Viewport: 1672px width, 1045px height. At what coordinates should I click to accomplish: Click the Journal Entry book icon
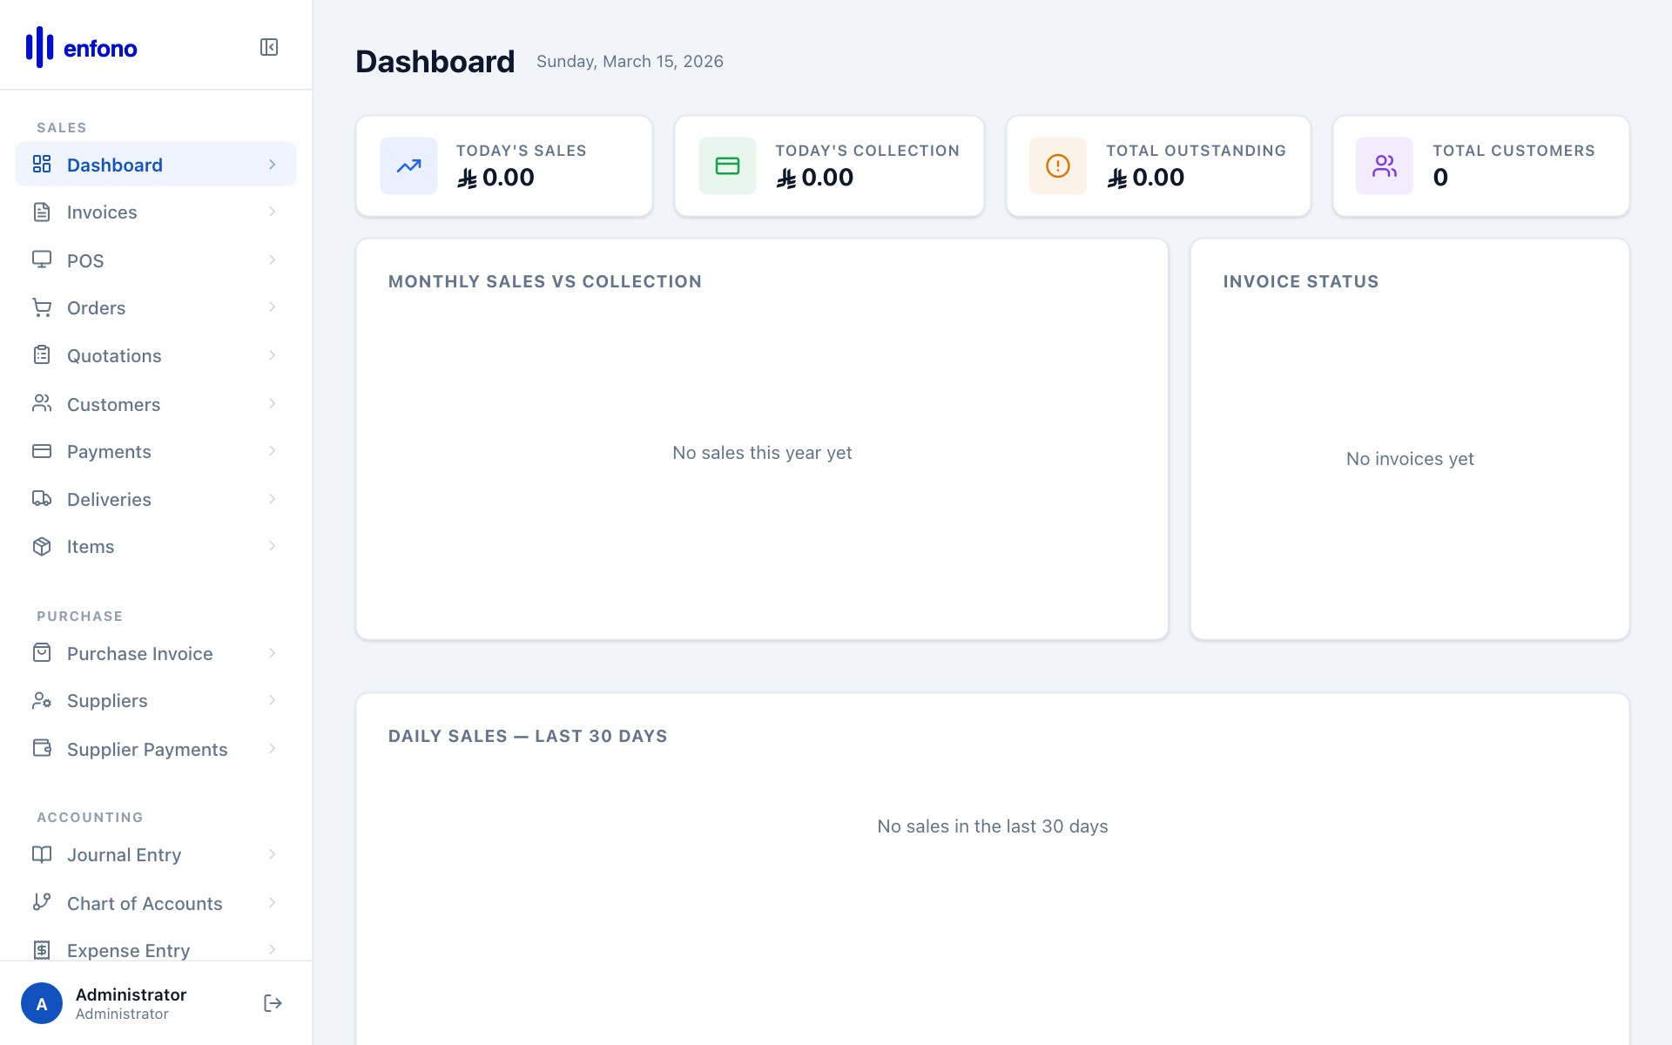point(42,854)
